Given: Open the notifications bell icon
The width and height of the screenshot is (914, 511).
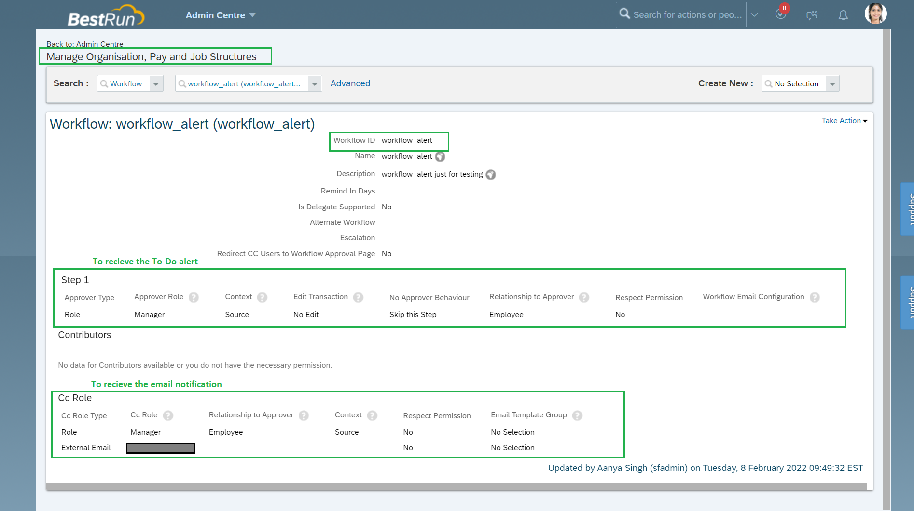Looking at the screenshot, I should click(843, 15).
